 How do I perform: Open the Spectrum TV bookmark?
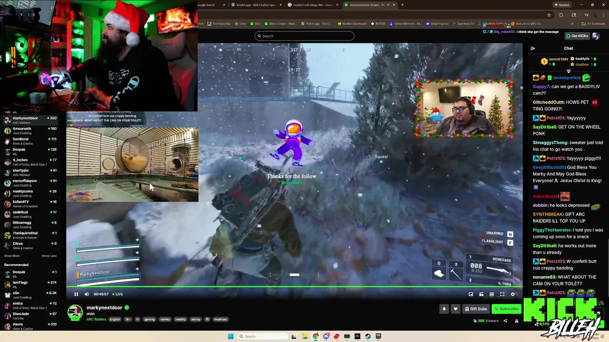point(463,24)
